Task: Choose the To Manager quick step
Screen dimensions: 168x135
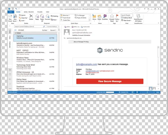Action: click(80, 15)
